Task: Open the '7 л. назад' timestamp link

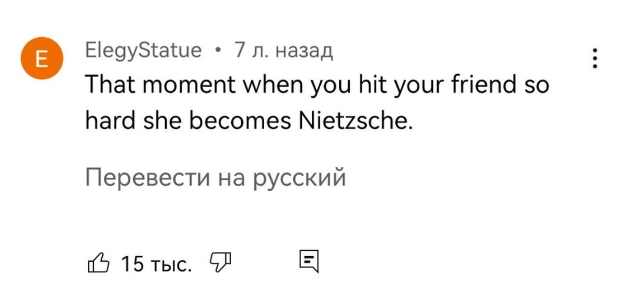Action: click(x=283, y=51)
